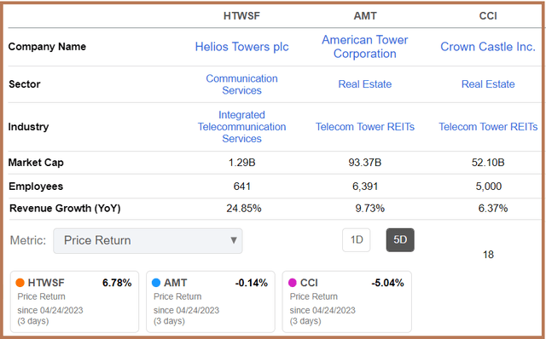
Task: Click the Company Name row label
Action: click(47, 47)
